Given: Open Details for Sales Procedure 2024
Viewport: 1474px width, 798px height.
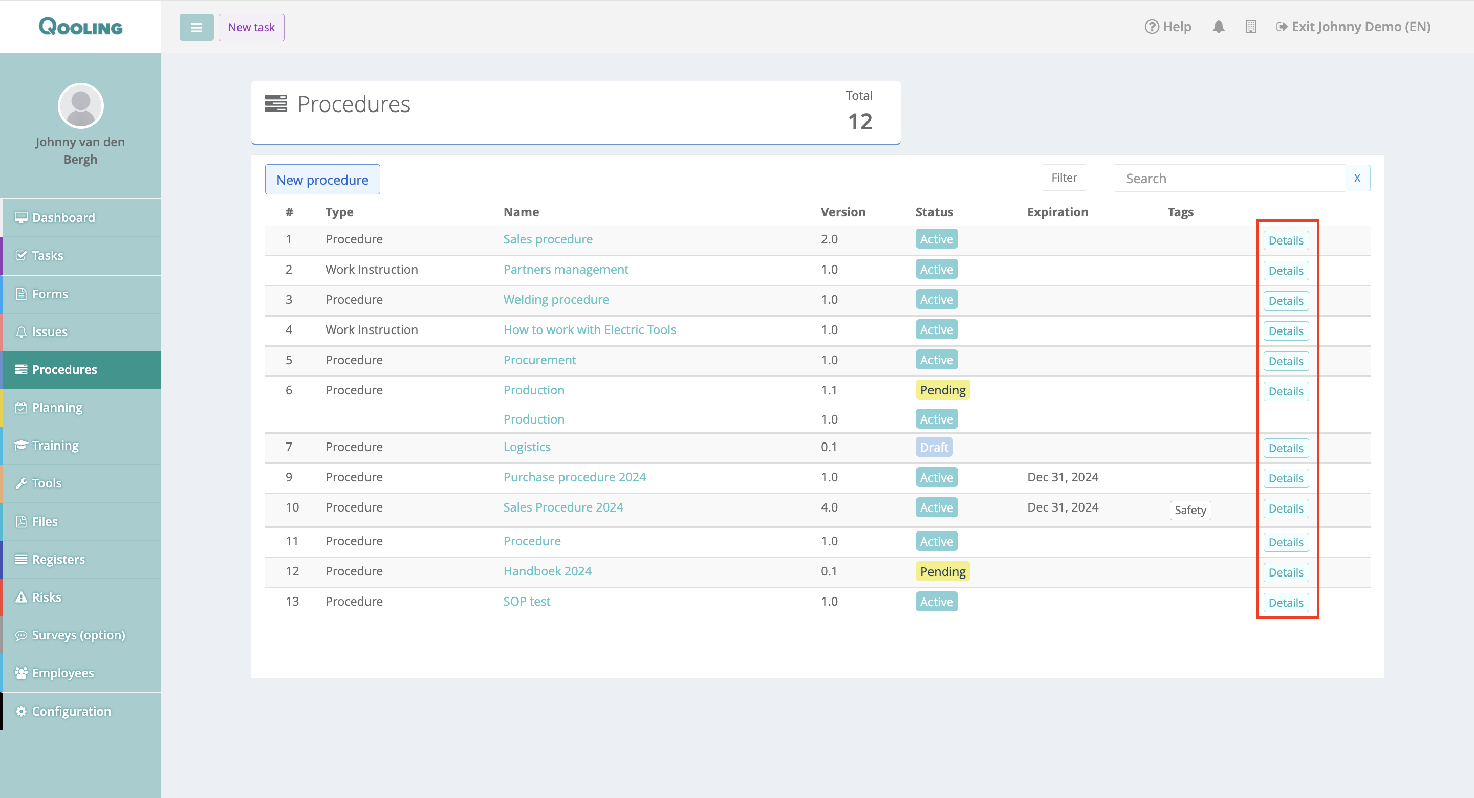Looking at the screenshot, I should click(x=1285, y=508).
